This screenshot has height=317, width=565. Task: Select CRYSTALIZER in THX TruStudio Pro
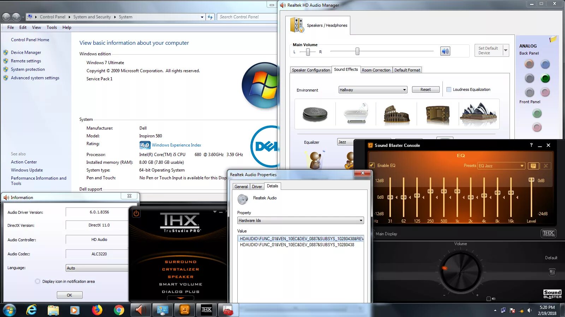180,269
